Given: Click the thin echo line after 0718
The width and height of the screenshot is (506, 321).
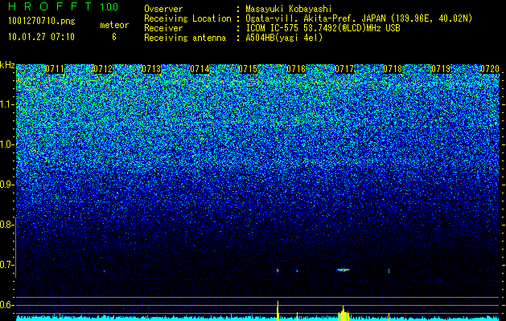Looking at the screenshot, I should coord(389,270).
